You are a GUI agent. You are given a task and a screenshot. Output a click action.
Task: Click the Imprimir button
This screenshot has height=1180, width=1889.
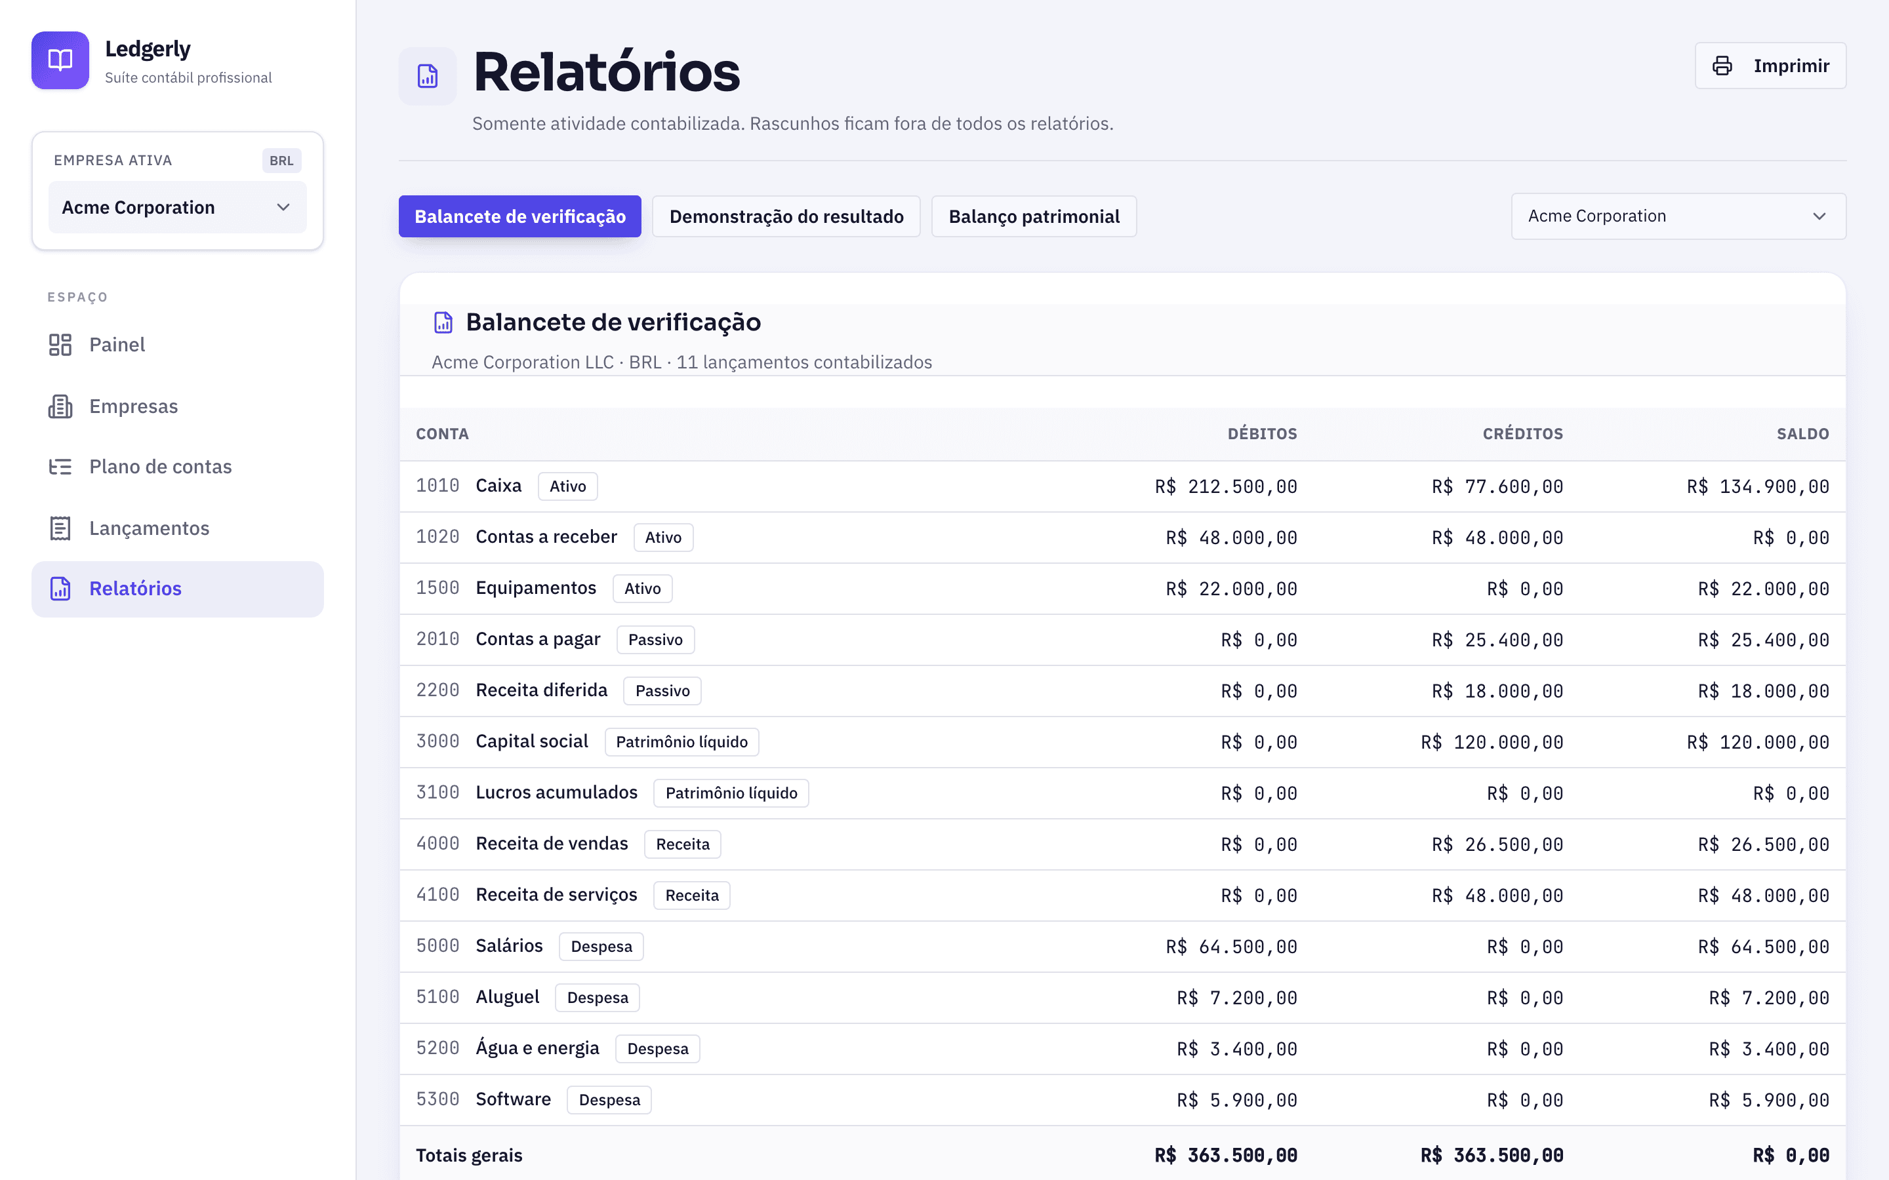(x=1770, y=66)
